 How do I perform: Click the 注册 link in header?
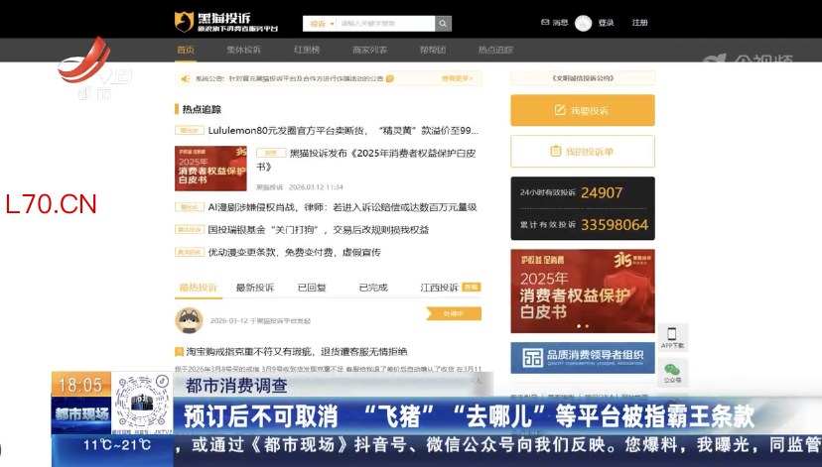point(639,23)
